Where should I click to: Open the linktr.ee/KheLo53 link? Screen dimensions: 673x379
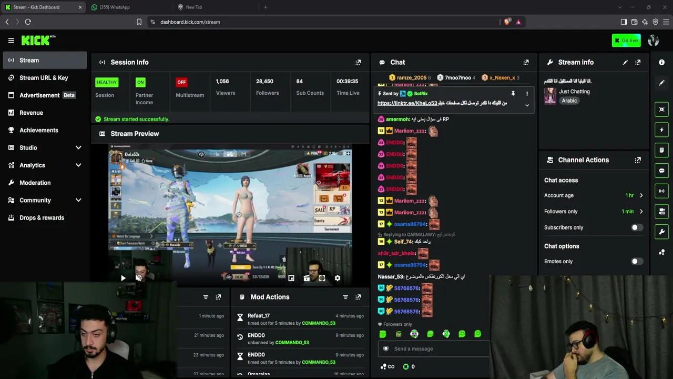pos(407,103)
